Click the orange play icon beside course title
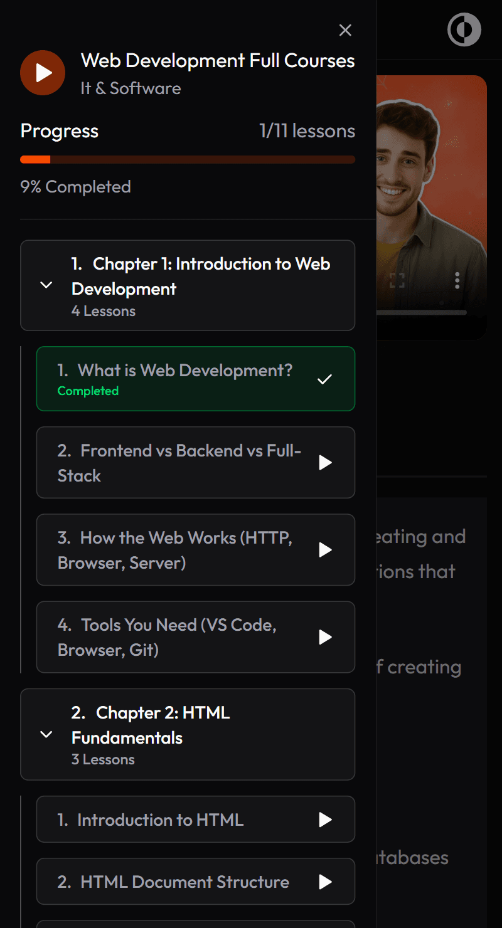502x928 pixels. [x=43, y=73]
